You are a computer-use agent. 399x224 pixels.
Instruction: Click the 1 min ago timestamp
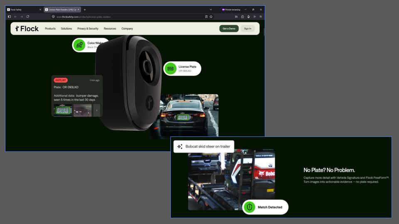(94, 80)
